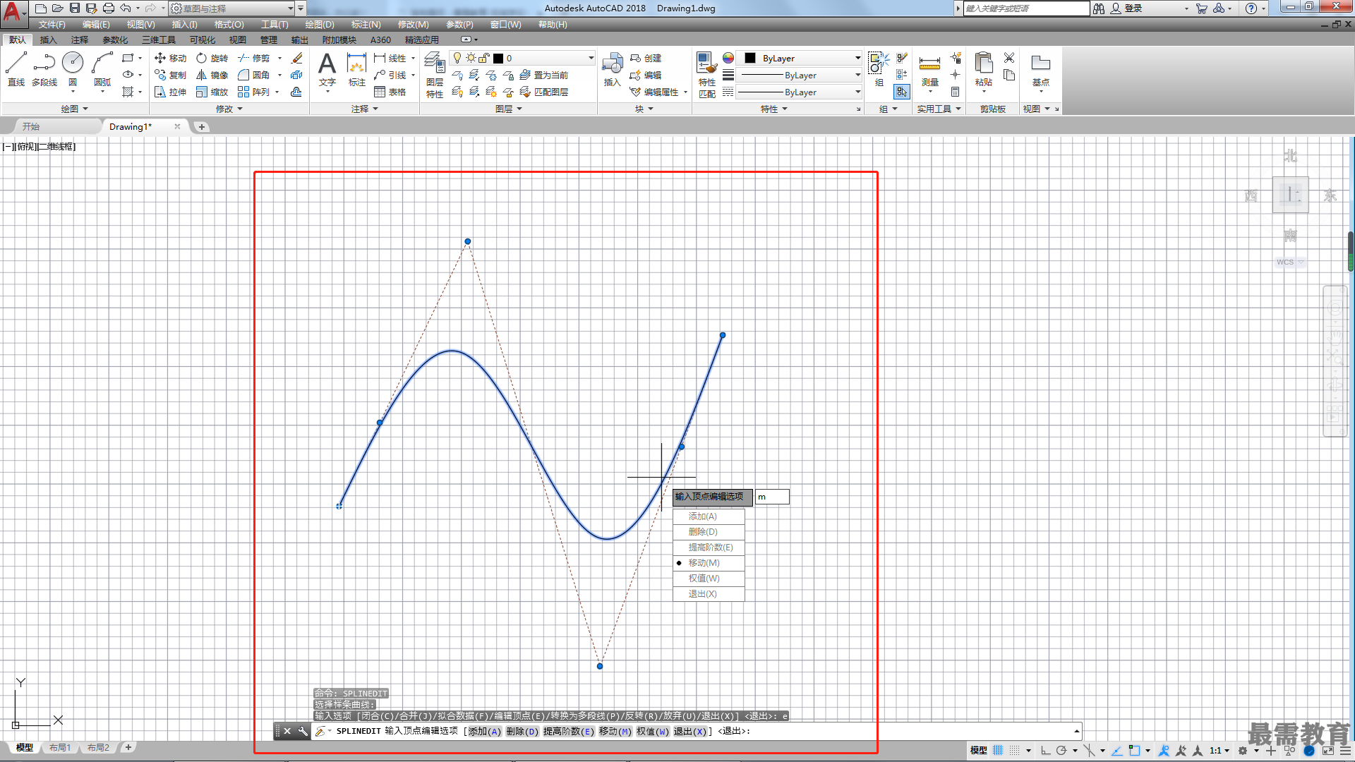Image resolution: width=1355 pixels, height=762 pixels.
Task: Toggle snap mode in status bar
Action: 1015,750
